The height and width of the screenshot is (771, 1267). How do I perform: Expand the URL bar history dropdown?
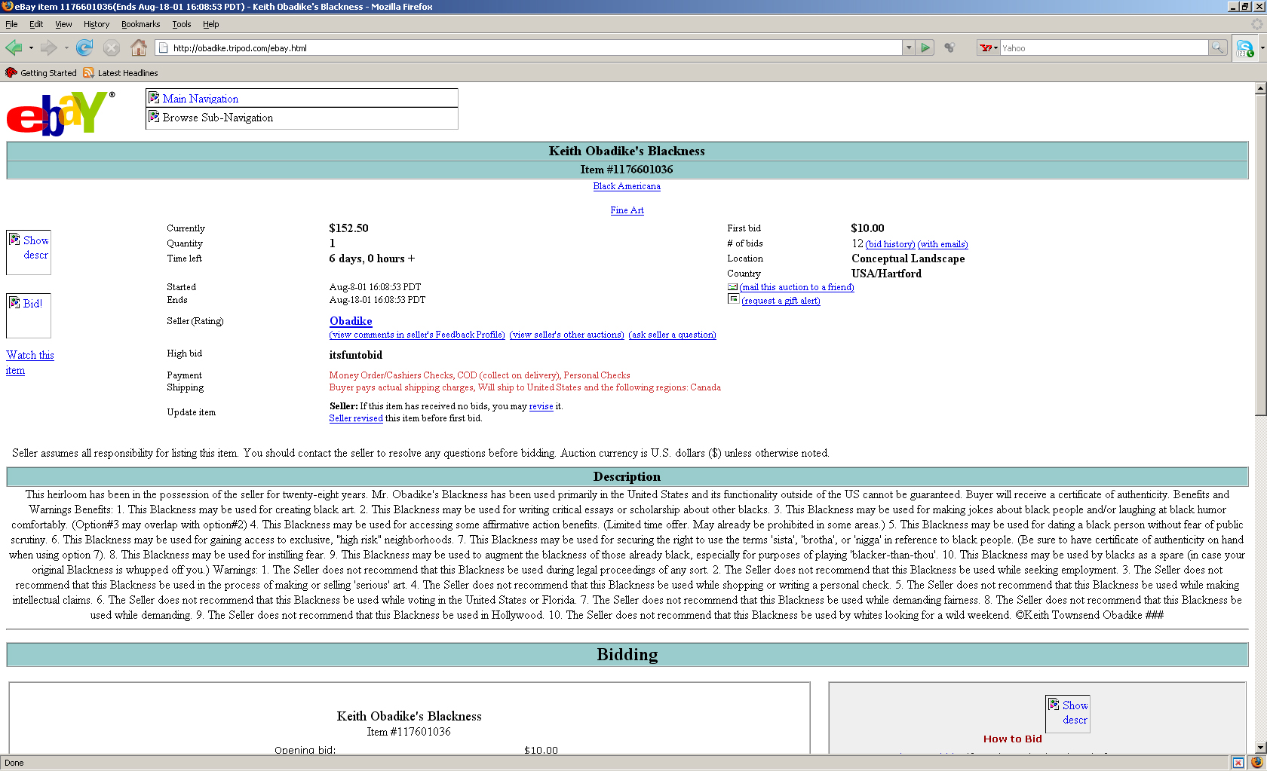[x=909, y=48]
